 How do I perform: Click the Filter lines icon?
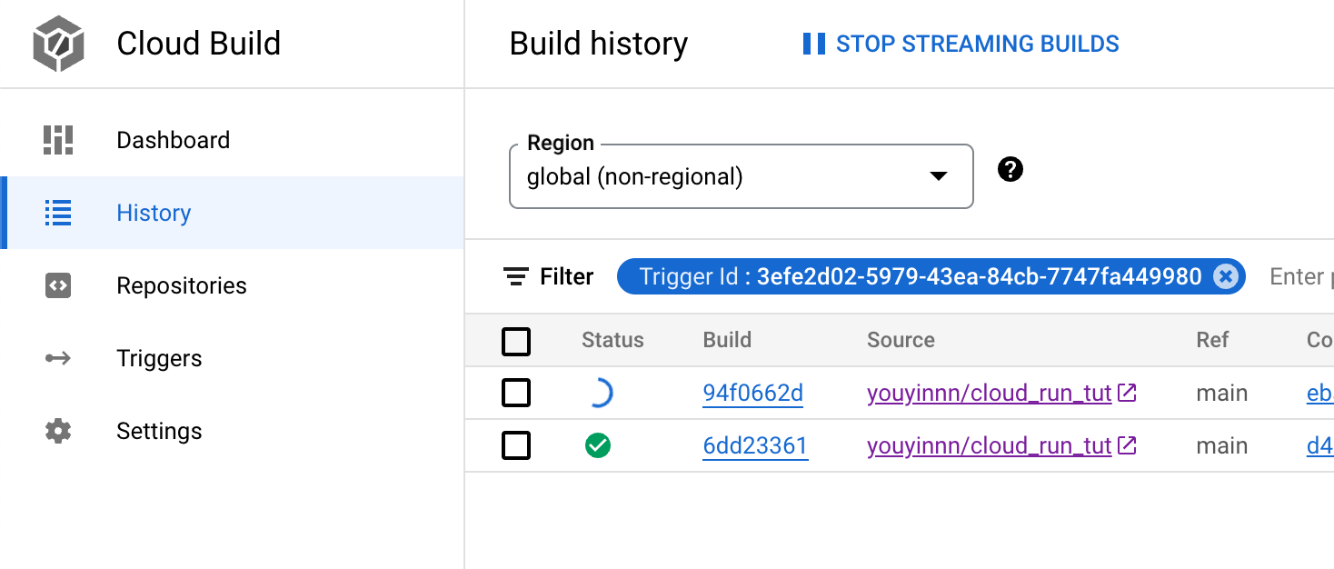coord(516,276)
